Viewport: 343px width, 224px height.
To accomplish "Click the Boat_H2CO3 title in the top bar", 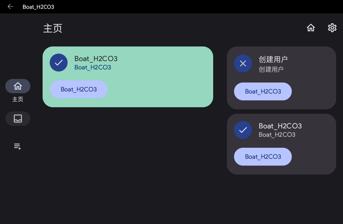I will click(x=38, y=7).
